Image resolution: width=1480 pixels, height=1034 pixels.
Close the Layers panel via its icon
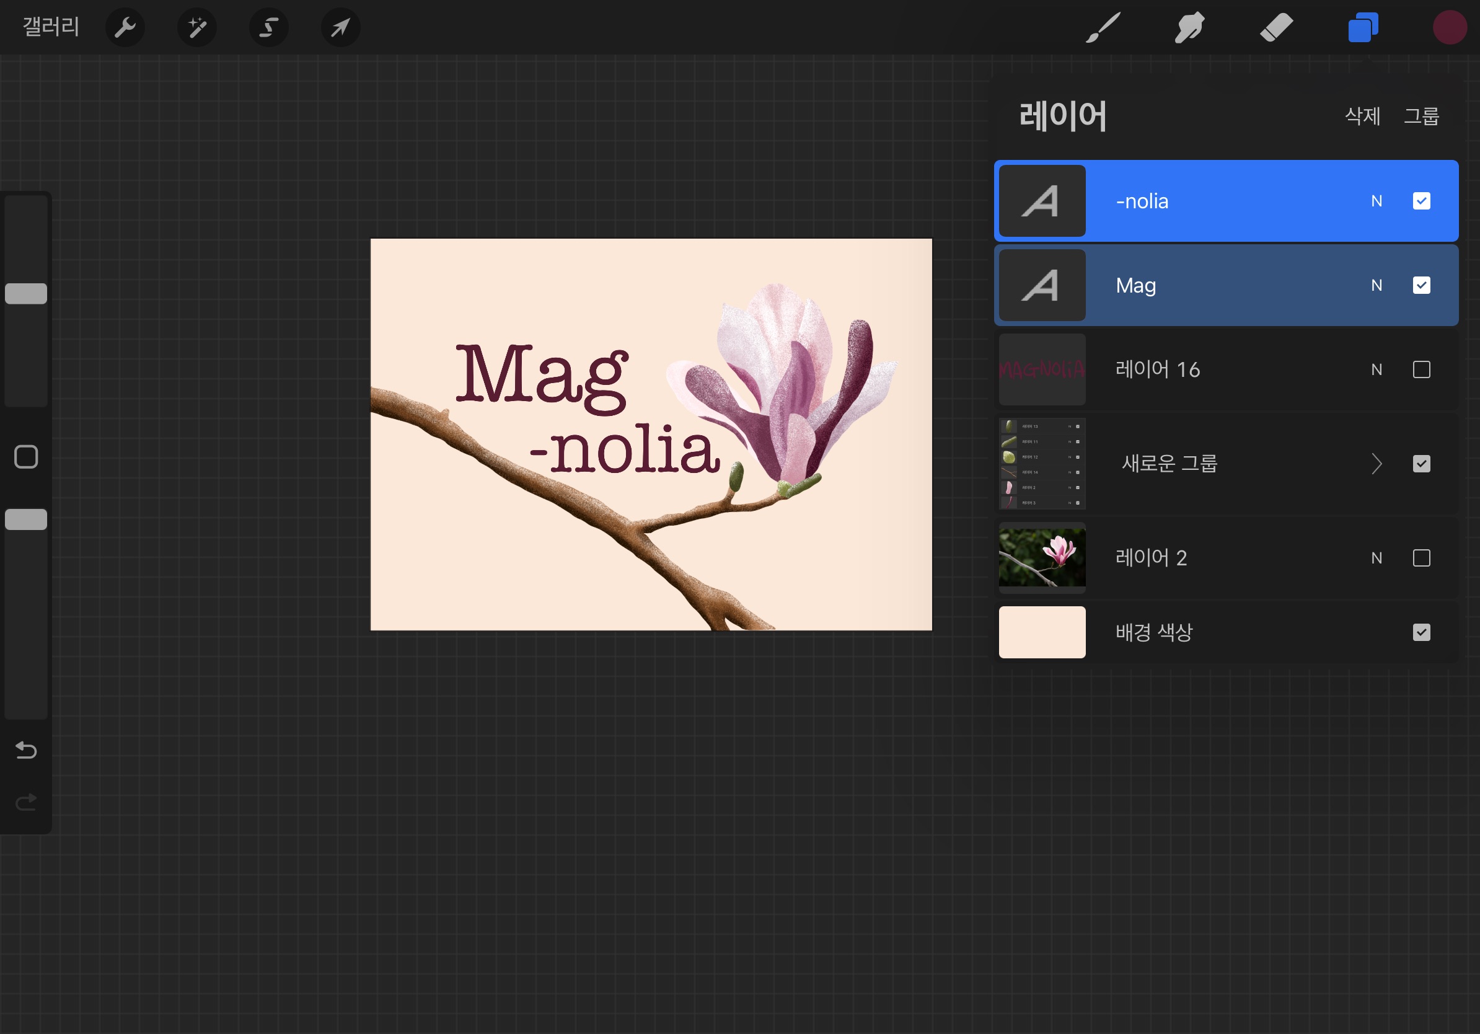[x=1363, y=28]
